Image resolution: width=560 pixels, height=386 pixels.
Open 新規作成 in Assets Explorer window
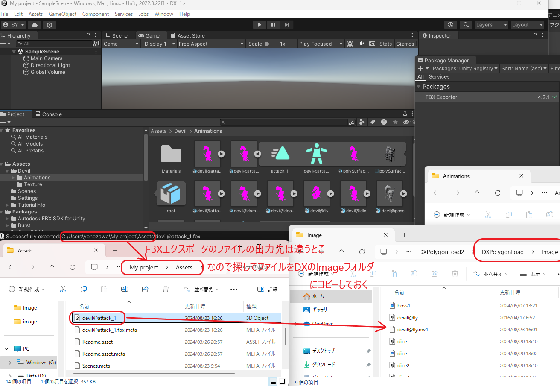[27, 289]
